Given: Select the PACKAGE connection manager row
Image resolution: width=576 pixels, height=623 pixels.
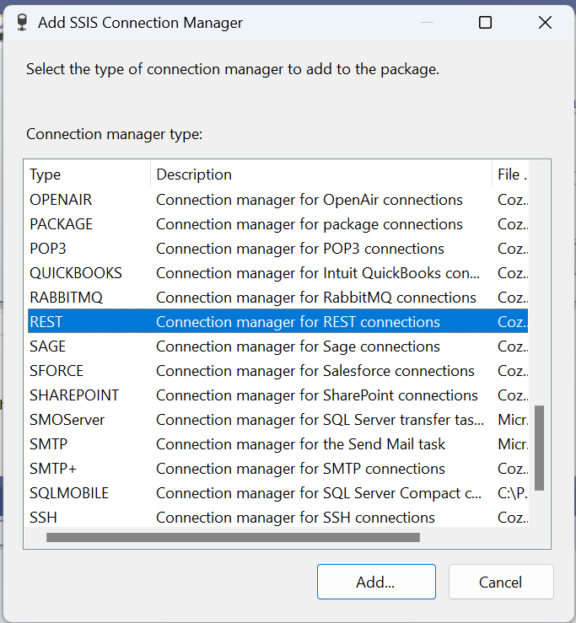Looking at the screenshot, I should pos(61,224).
